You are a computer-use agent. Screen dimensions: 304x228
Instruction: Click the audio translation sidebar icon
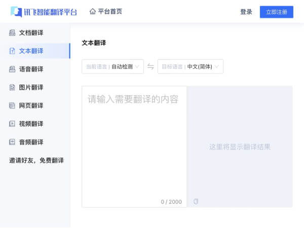[12, 142]
